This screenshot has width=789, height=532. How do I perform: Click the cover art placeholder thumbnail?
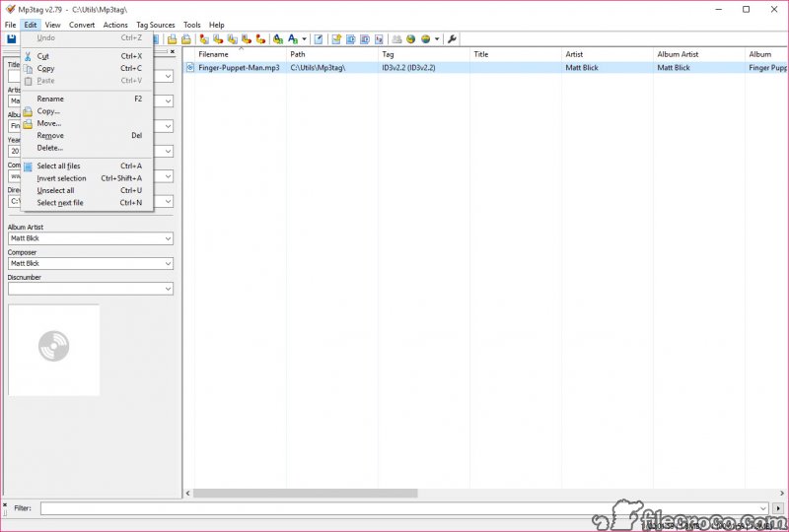[54, 350]
